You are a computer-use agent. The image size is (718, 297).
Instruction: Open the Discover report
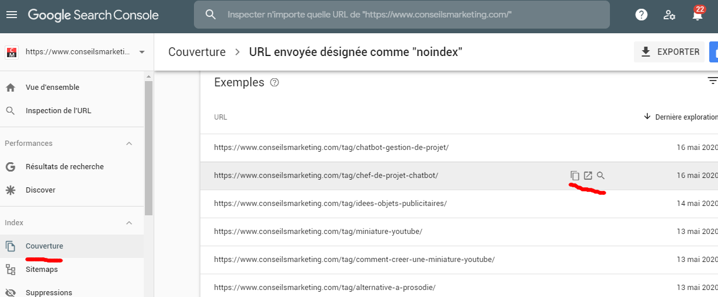coord(40,190)
